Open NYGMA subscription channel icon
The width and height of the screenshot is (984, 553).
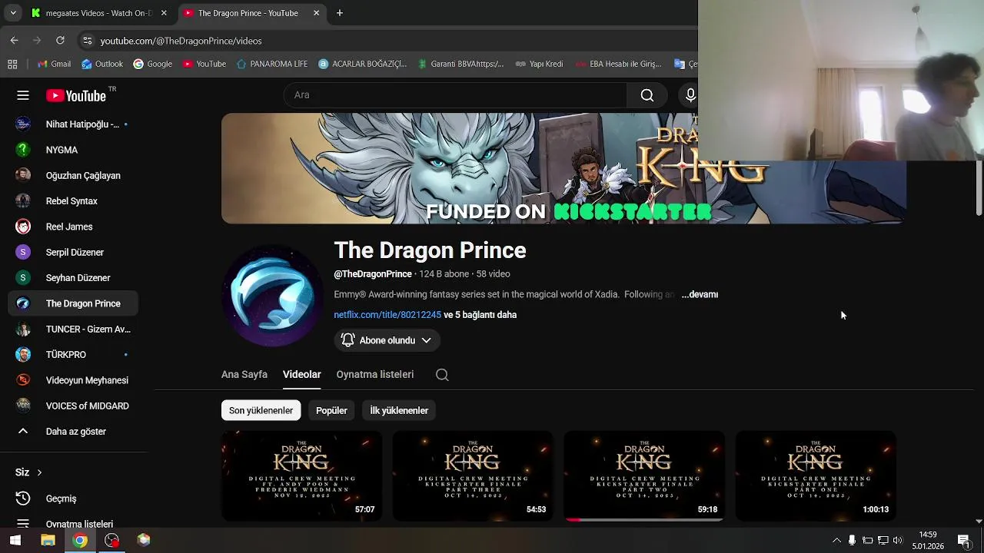tap(23, 150)
